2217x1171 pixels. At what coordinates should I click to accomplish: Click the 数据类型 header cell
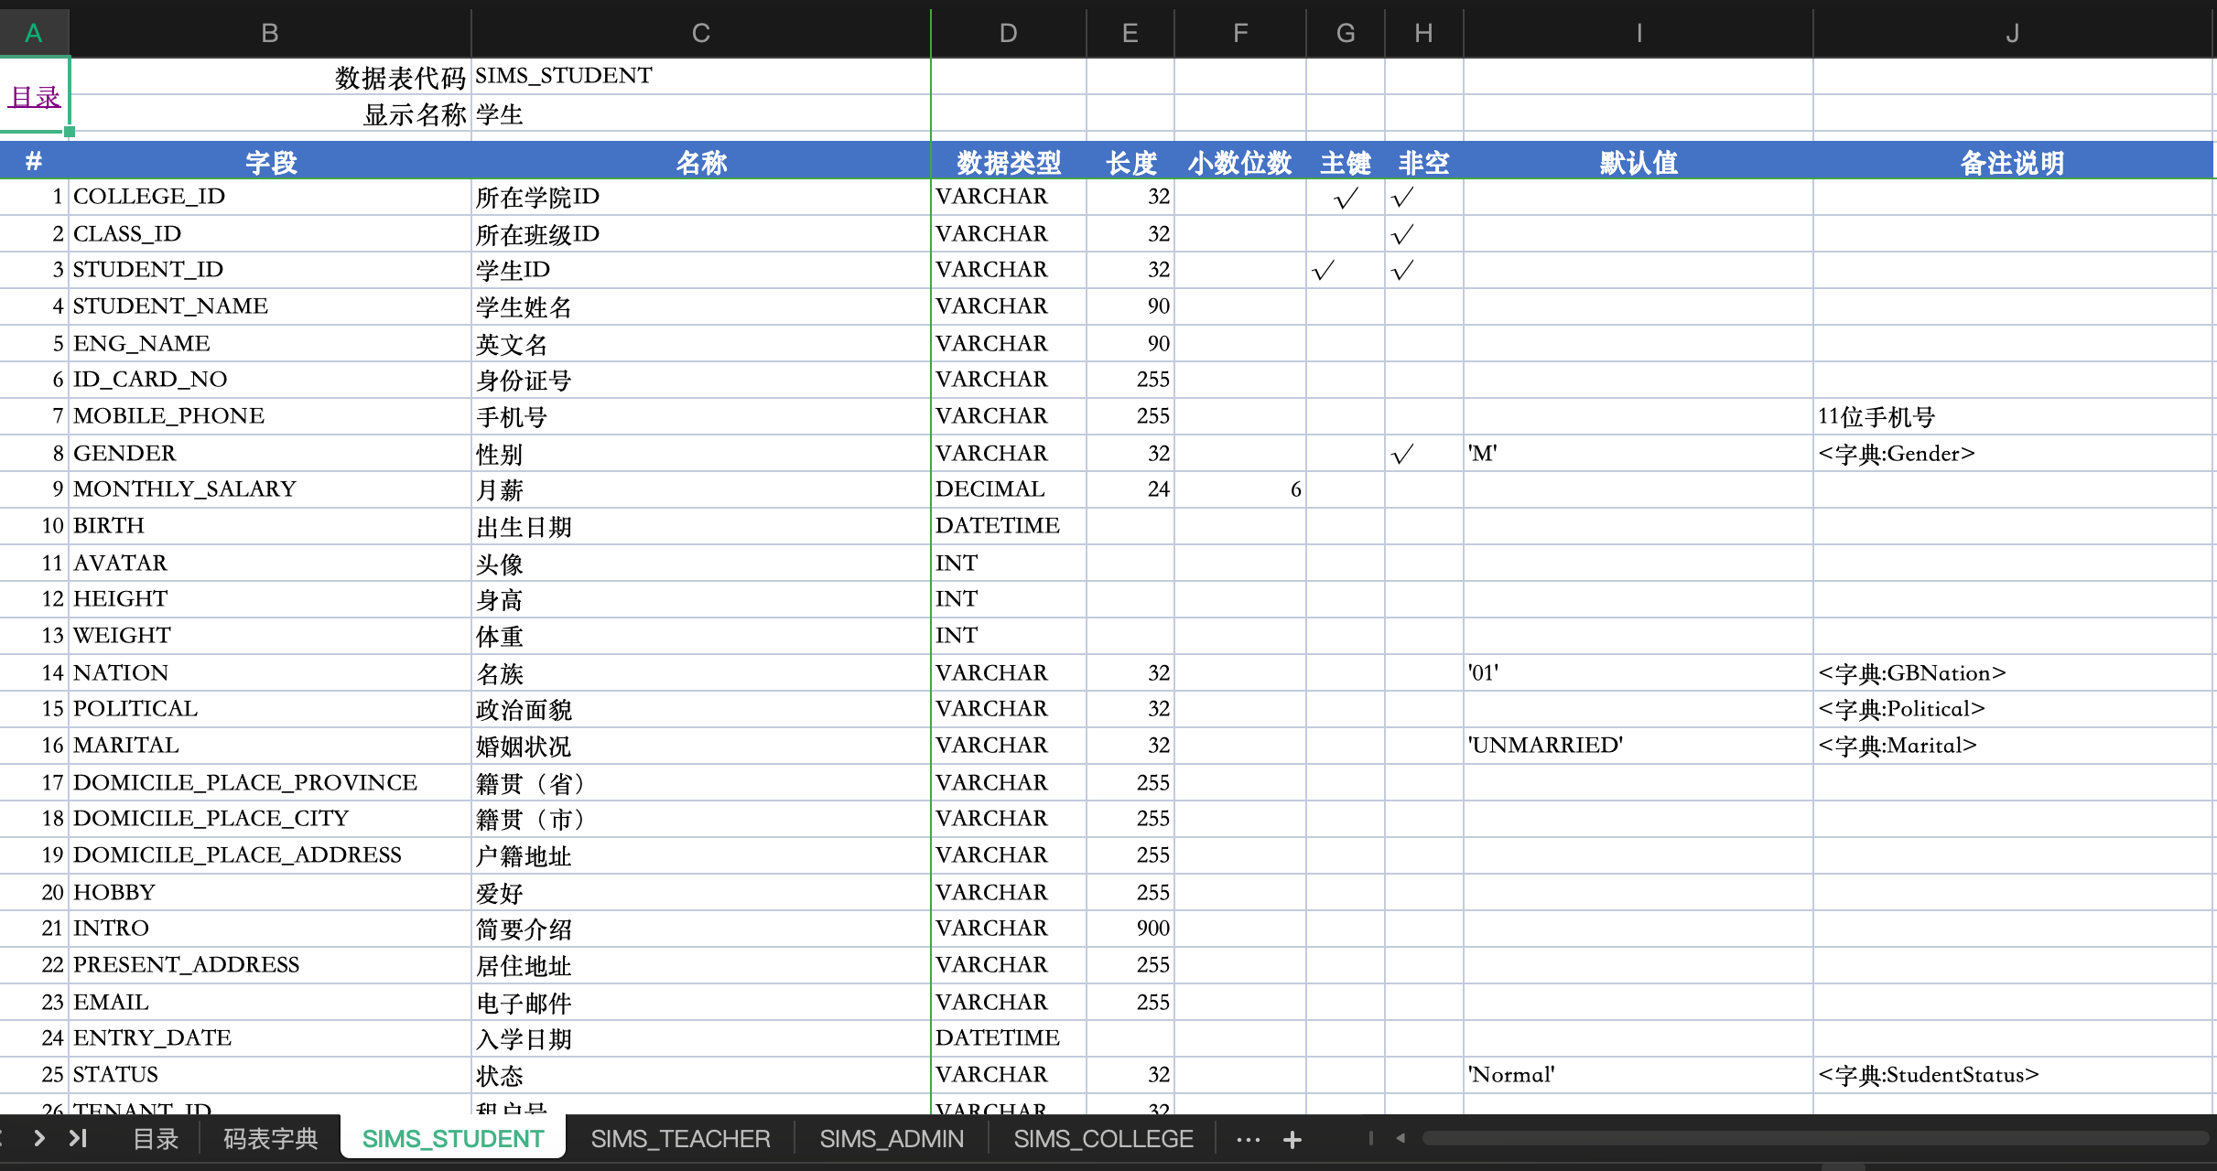[1008, 162]
